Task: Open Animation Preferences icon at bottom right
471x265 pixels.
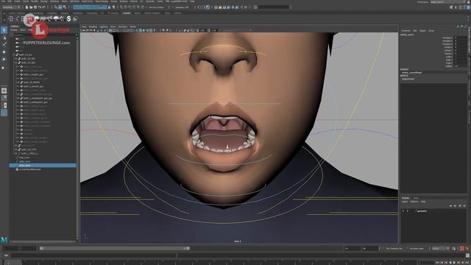Action: coord(467,249)
